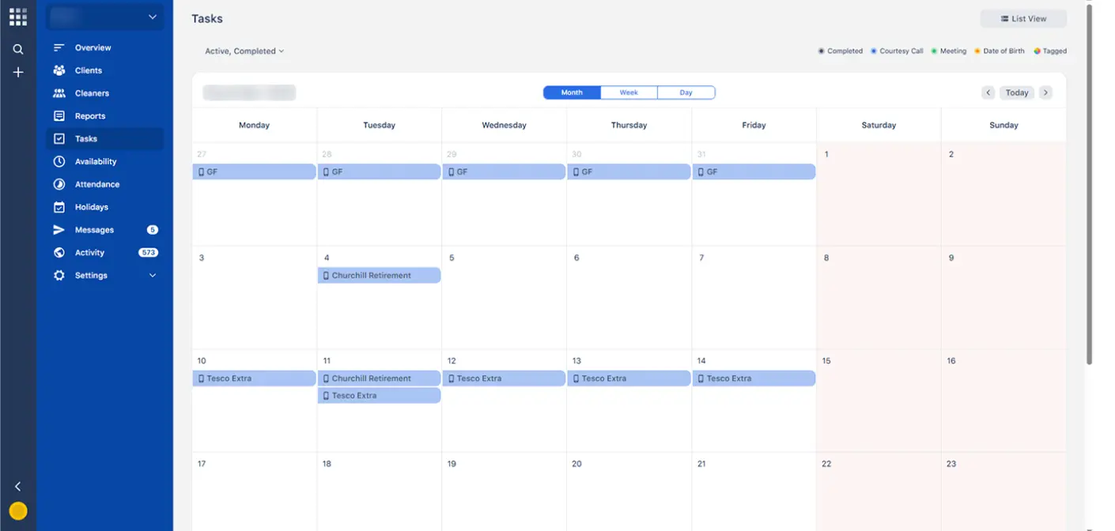The width and height of the screenshot is (1115, 531).
Task: Open Holidays calendar icon
Action: click(x=59, y=207)
